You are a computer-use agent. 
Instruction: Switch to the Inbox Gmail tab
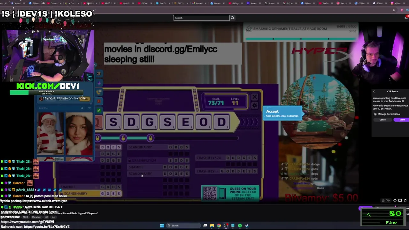pyautogui.click(x=198, y=3)
